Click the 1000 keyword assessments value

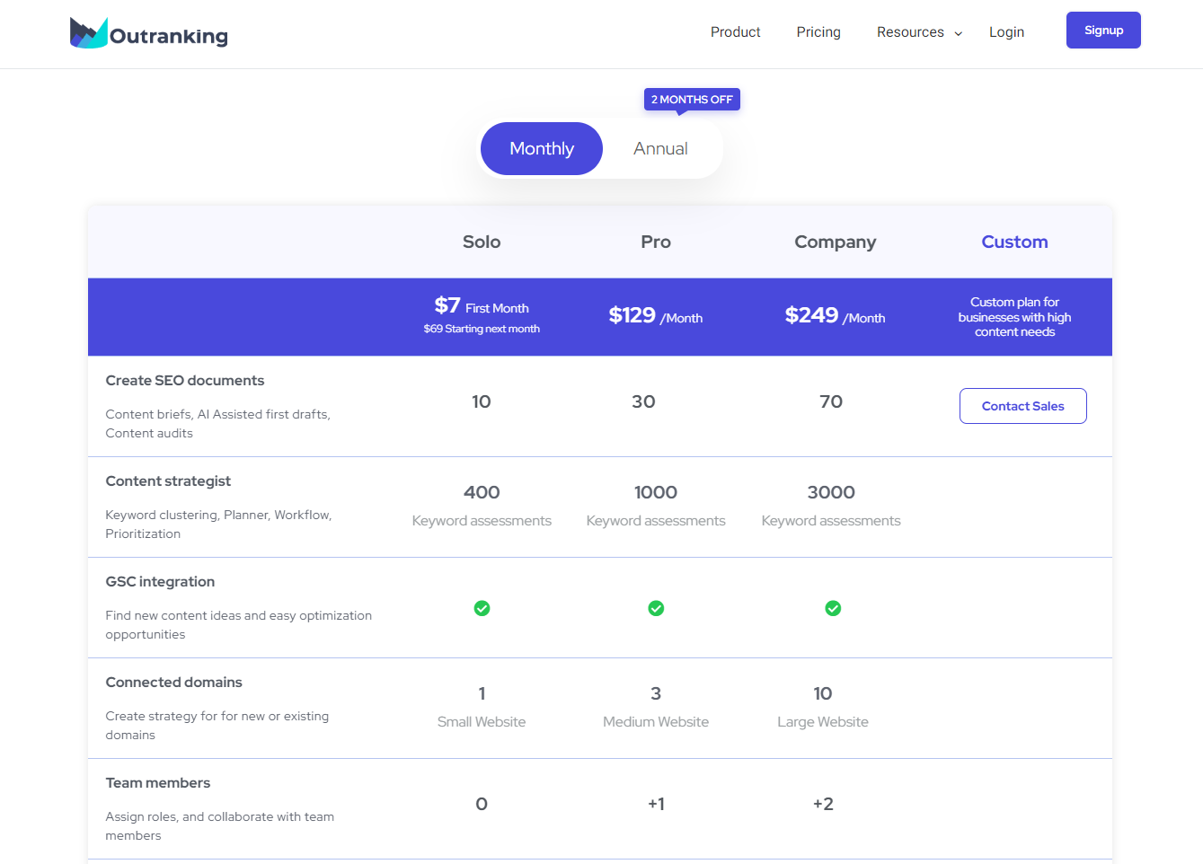pyautogui.click(x=656, y=492)
